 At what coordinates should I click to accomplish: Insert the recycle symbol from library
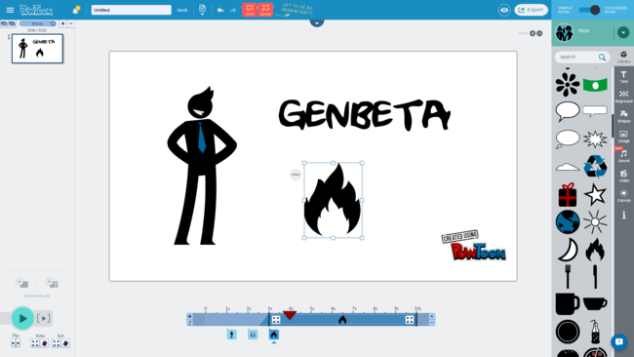point(595,166)
